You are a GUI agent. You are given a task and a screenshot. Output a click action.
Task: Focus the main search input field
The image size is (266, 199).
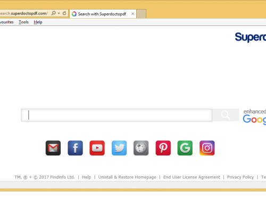[x=117, y=115]
